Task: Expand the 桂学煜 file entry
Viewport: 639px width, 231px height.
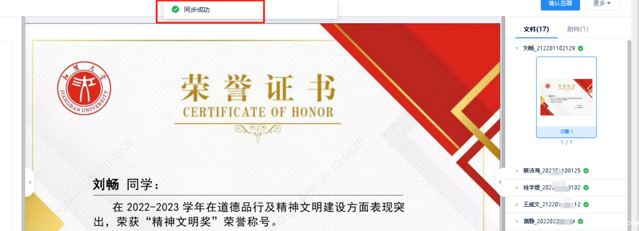Action: pyautogui.click(x=516, y=188)
